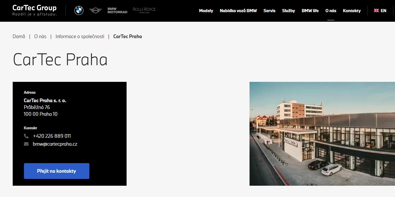Click the envelope icon beside the email
The width and height of the screenshot is (395, 197).
26,144
